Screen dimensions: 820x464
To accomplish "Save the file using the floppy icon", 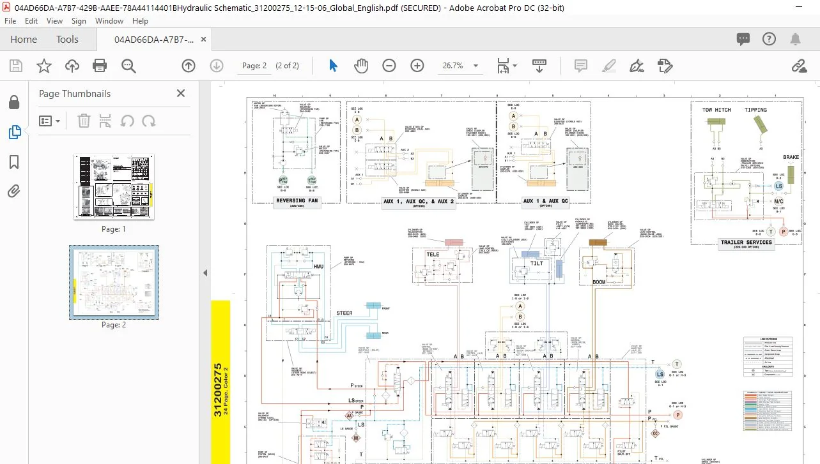I will point(16,66).
